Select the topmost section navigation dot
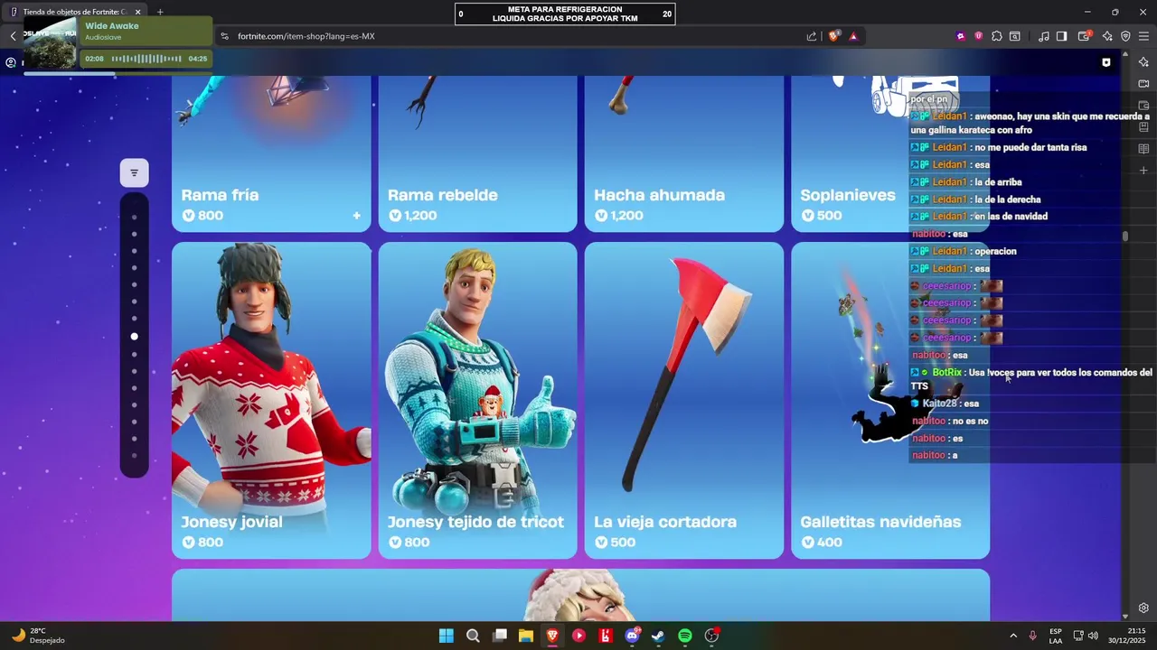Viewport: 1157px width, 650px height. click(134, 217)
